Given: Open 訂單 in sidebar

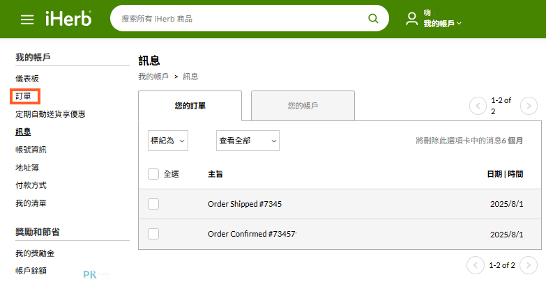Looking at the screenshot, I should [23, 96].
